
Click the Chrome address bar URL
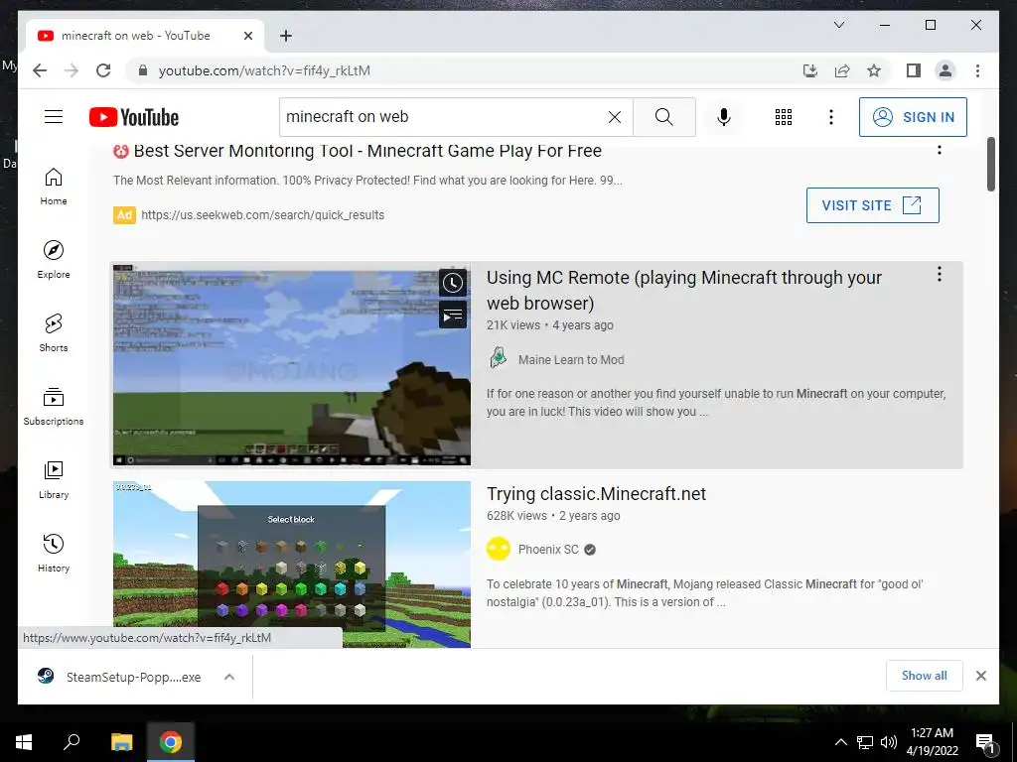[264, 70]
